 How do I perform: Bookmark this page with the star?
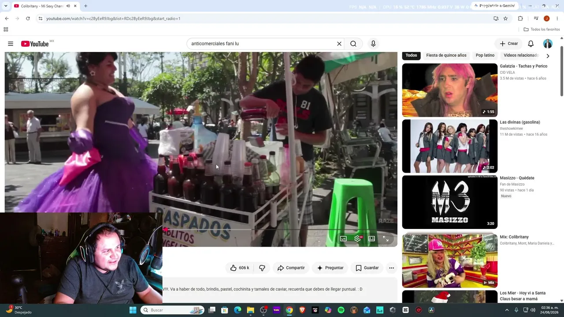[505, 18]
